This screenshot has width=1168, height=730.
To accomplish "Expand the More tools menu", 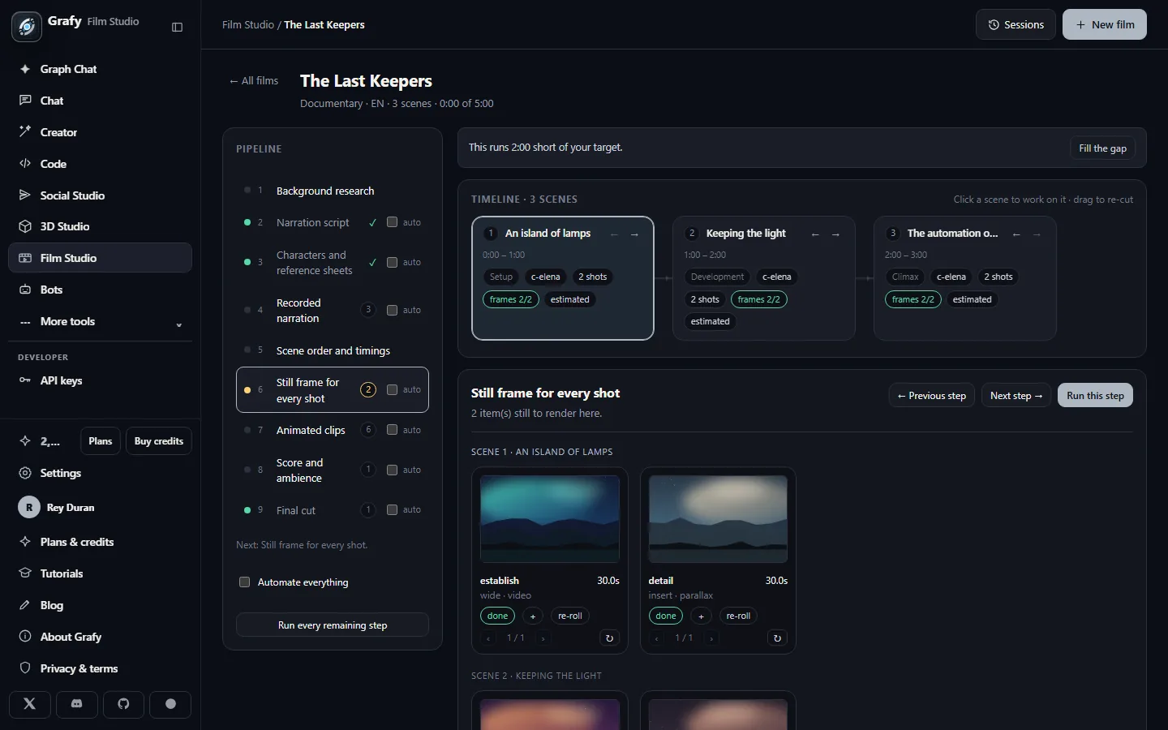I will (100, 321).
